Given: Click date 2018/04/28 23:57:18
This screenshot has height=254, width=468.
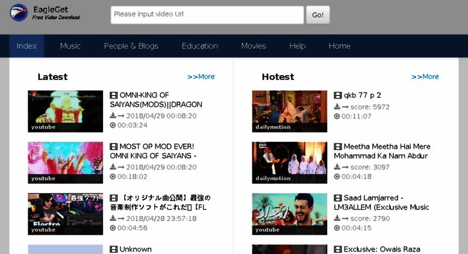Looking at the screenshot, I should 161,219.
